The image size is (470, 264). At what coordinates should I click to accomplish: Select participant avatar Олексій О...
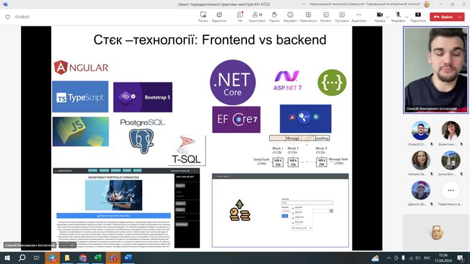[421, 130]
